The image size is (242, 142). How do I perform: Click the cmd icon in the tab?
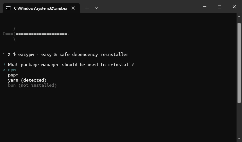[8, 8]
